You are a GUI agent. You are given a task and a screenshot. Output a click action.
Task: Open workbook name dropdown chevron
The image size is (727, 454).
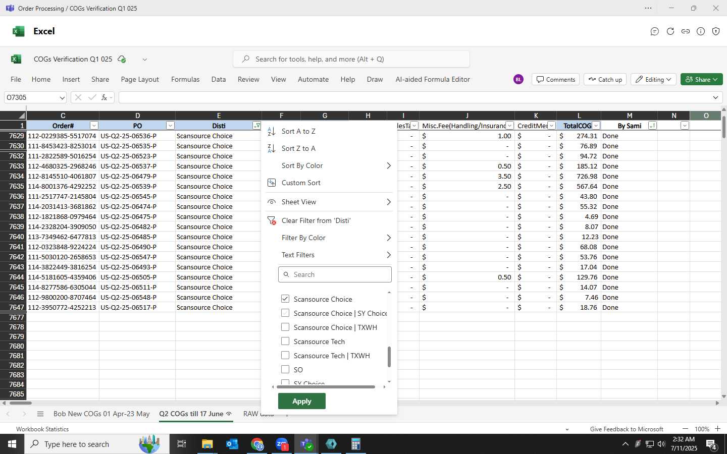(x=145, y=60)
